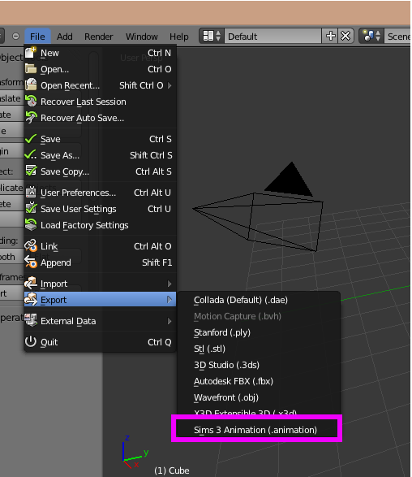This screenshot has height=477, width=412.
Task: Open the File menu
Action: [37, 37]
